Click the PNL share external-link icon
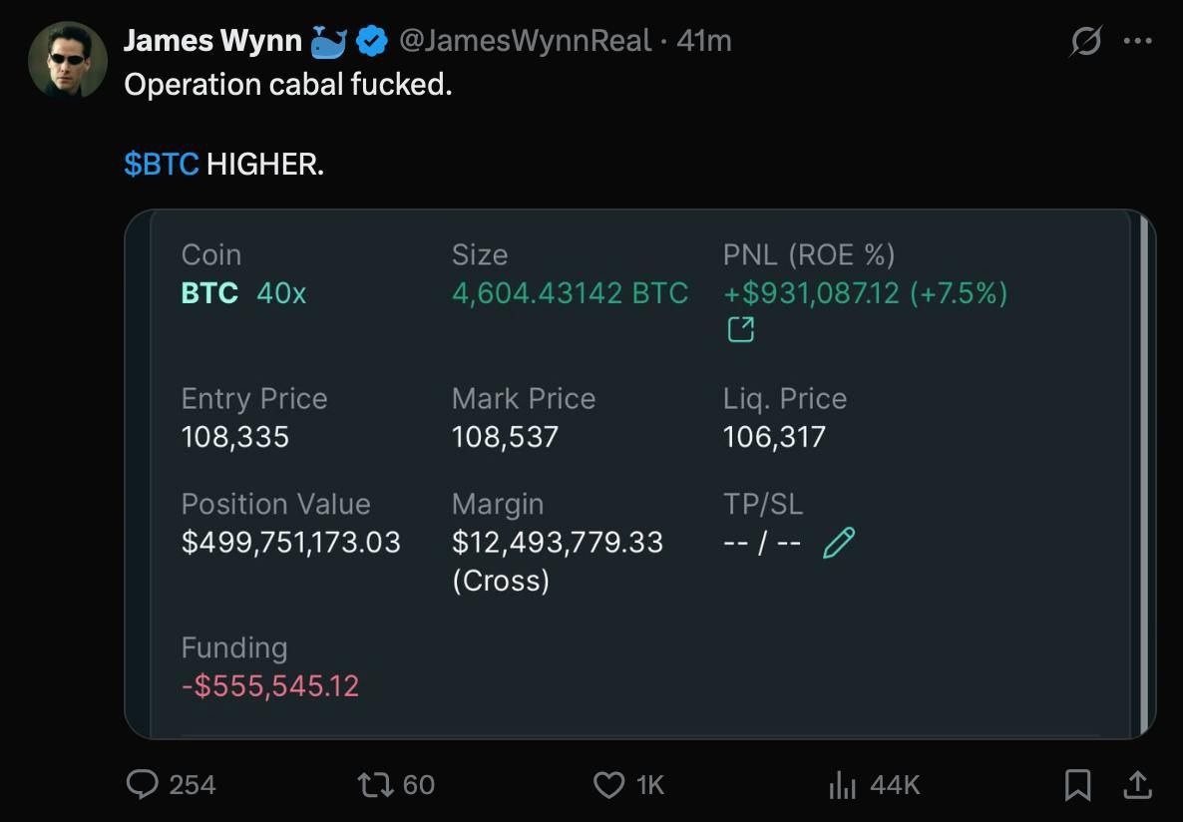This screenshot has width=1183, height=822. coord(740,329)
